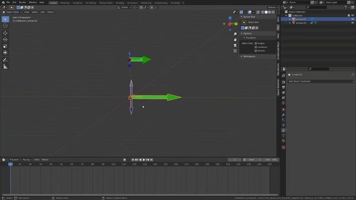Toggle Collection visibility eye icon
The height and width of the screenshot is (200, 356).
353,16
